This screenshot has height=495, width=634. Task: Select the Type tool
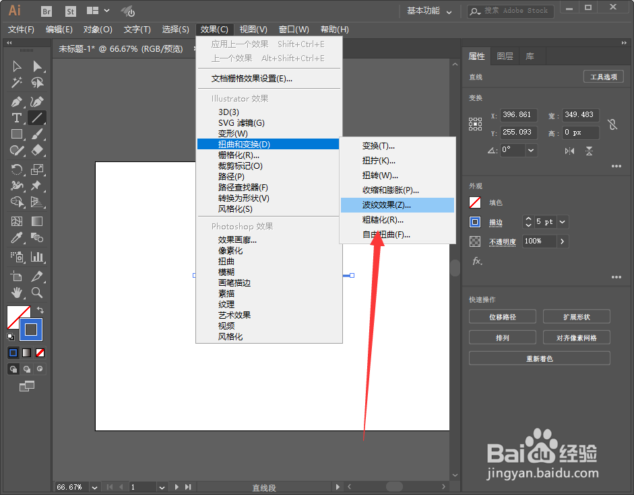(17, 118)
